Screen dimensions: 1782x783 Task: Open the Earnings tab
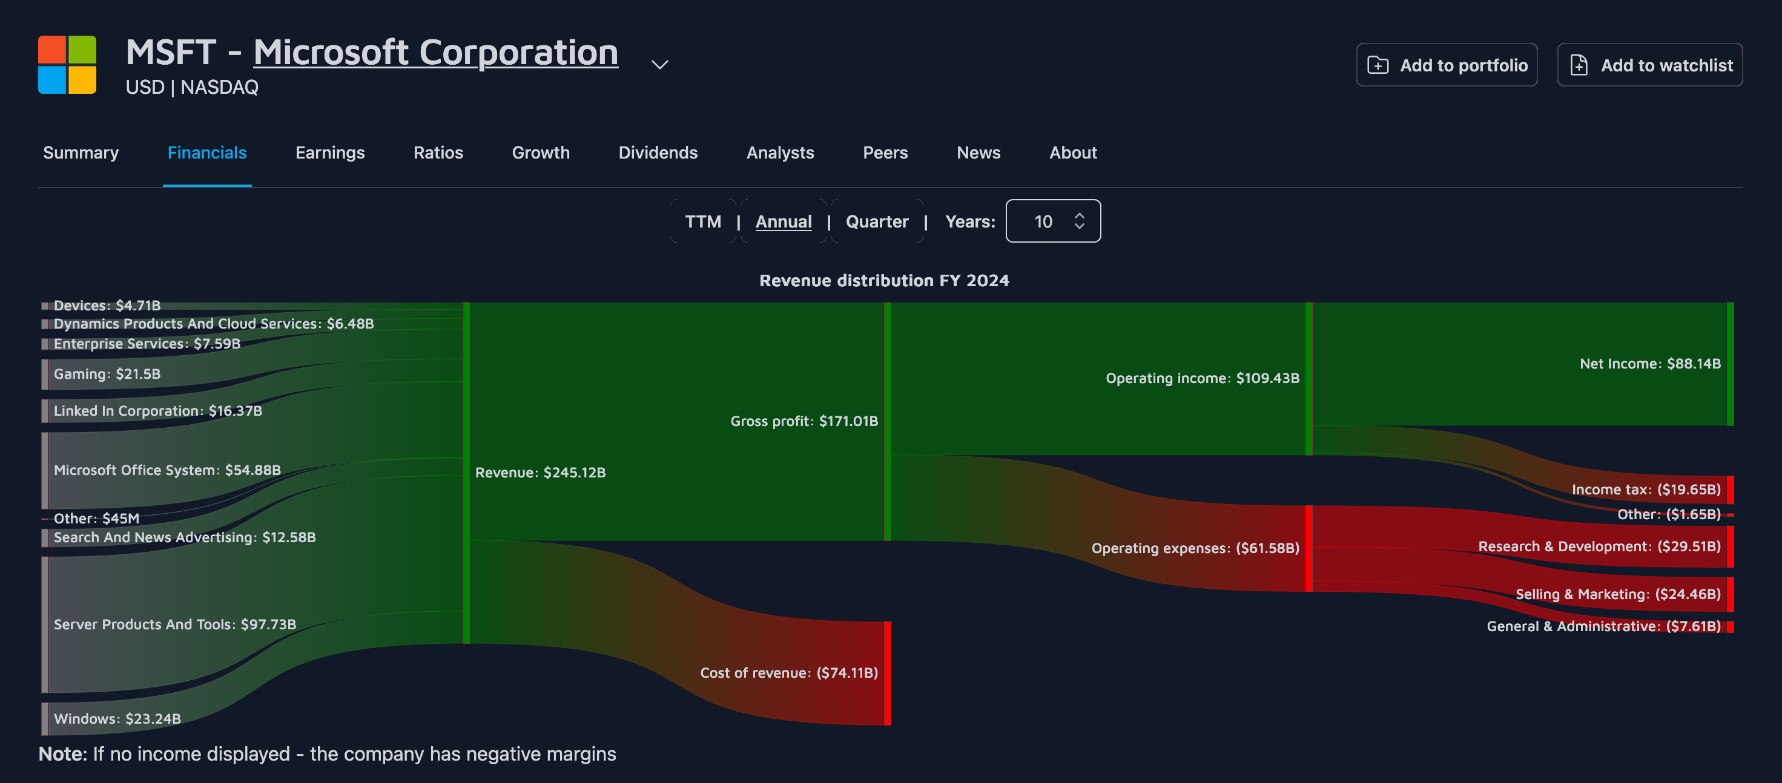pos(330,152)
